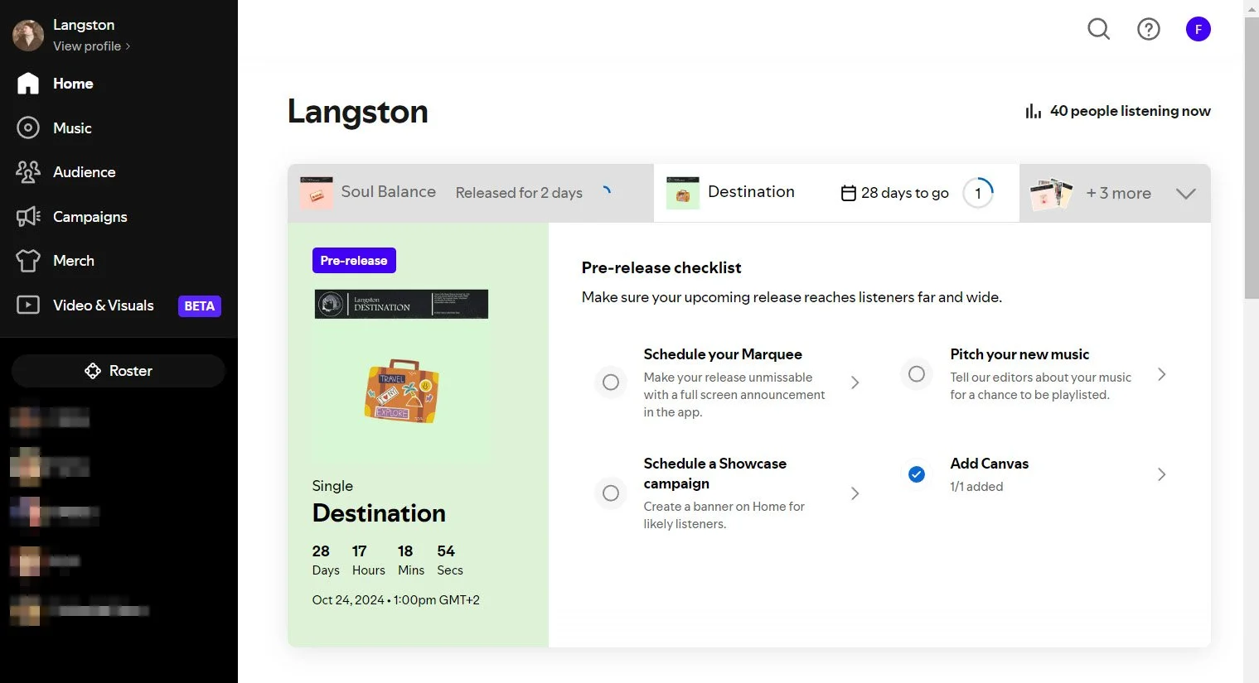Click the Soul Balance cover thumbnail

[317, 193]
